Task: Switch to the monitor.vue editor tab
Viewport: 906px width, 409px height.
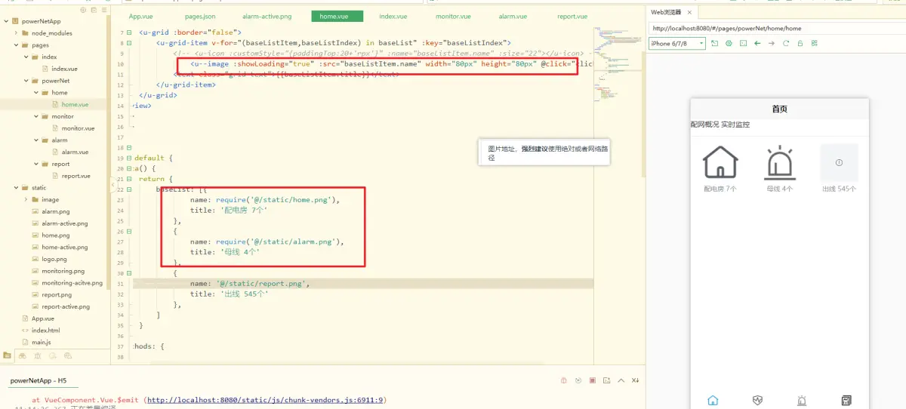Action: [x=453, y=16]
